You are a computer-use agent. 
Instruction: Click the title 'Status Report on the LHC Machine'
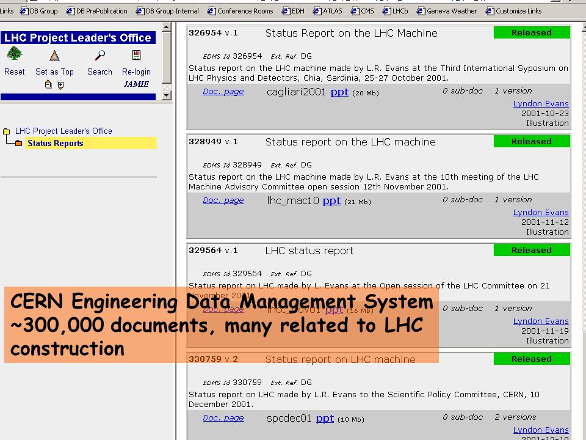[x=352, y=33]
